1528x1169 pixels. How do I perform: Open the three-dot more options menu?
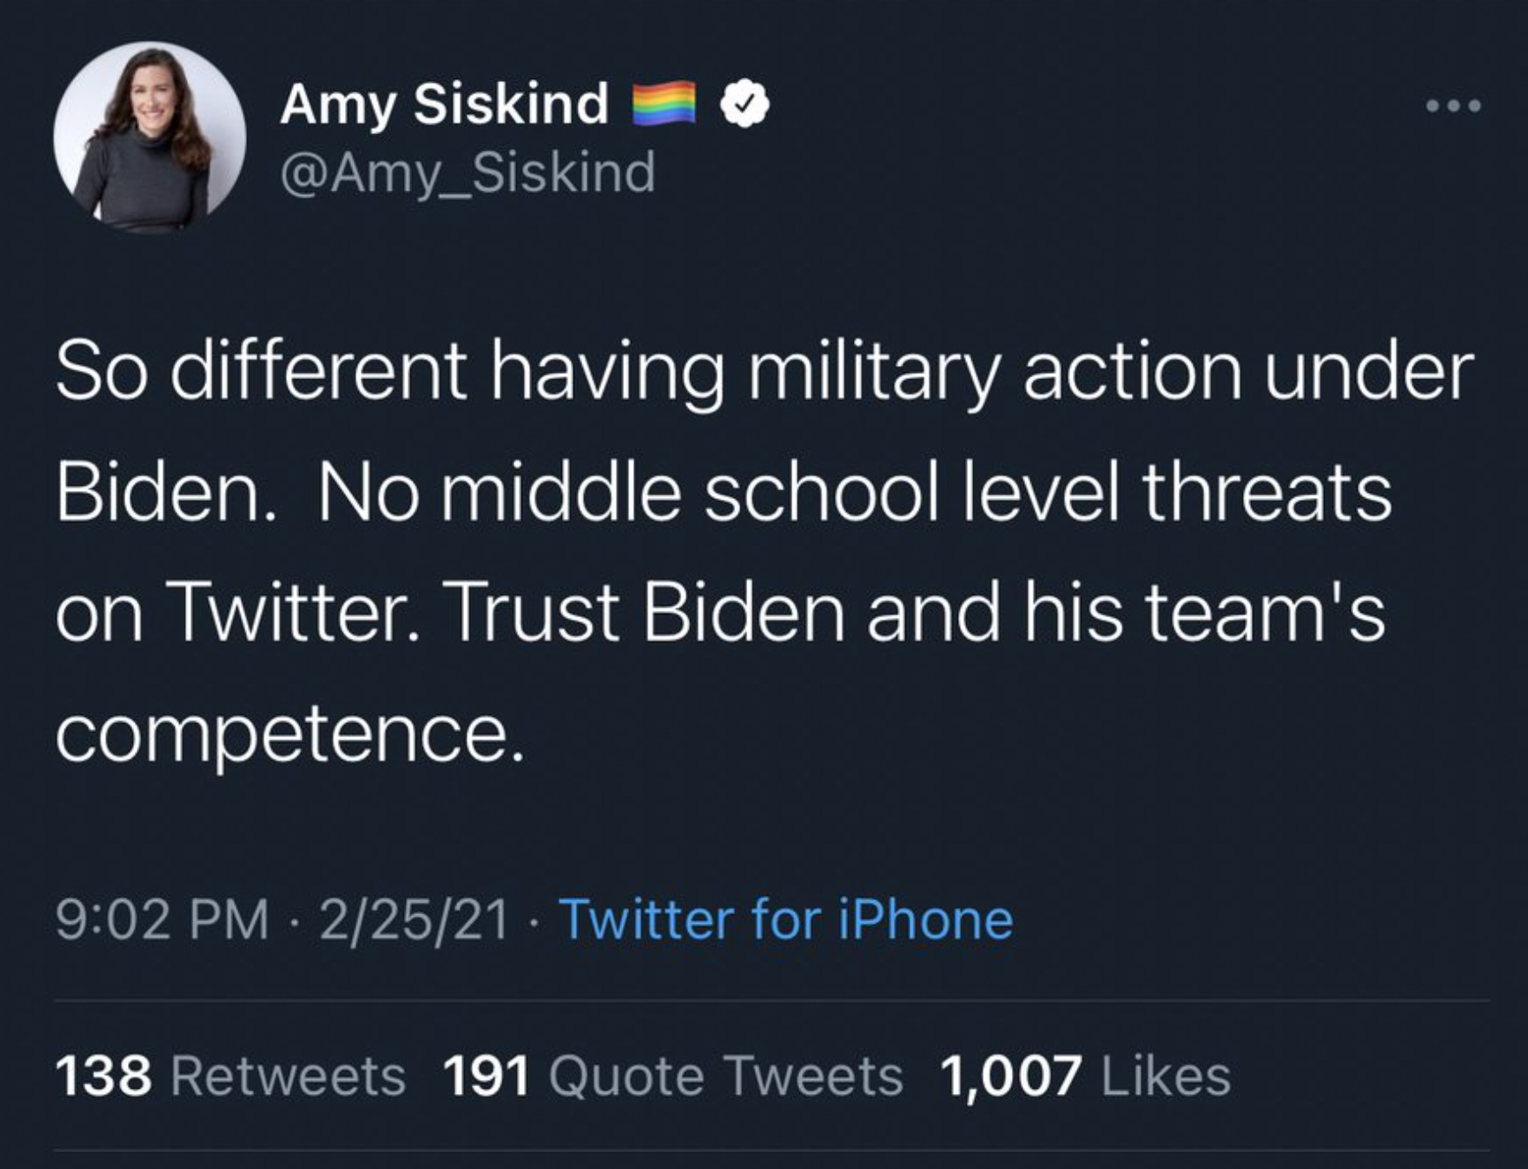coord(1454,107)
